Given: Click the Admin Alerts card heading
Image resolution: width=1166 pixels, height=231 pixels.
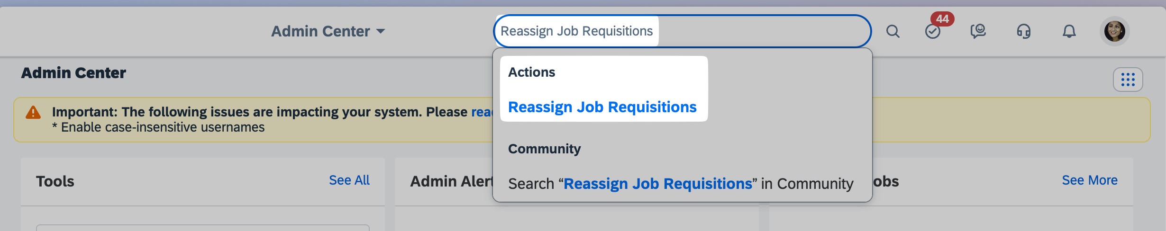Looking at the screenshot, I should pos(451,181).
